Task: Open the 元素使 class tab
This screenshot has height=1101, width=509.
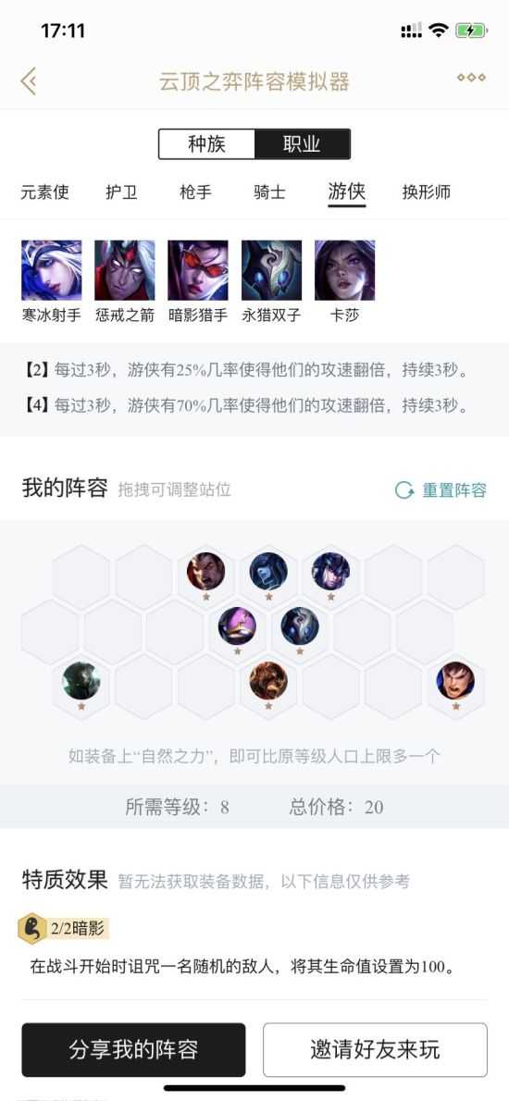Action: point(45,192)
